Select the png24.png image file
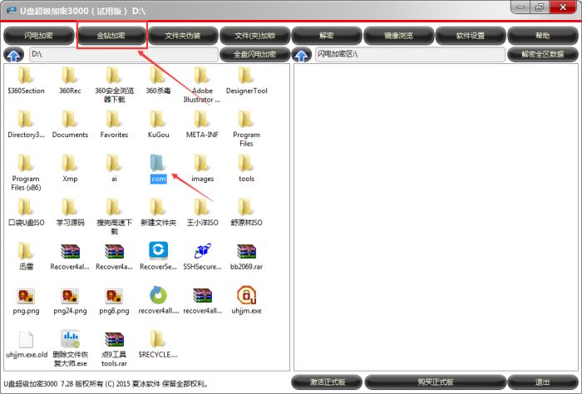The height and width of the screenshot is (394, 582). [x=70, y=295]
